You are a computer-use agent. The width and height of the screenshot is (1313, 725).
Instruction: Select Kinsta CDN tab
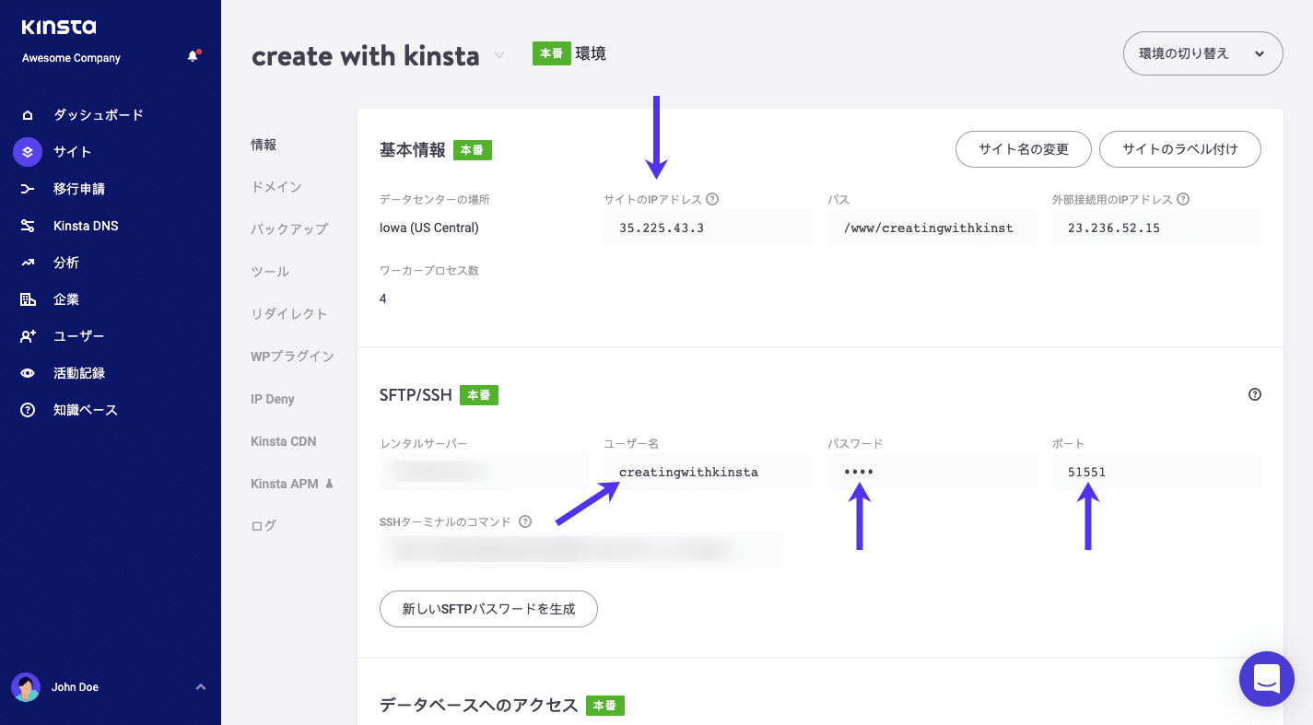[284, 441]
